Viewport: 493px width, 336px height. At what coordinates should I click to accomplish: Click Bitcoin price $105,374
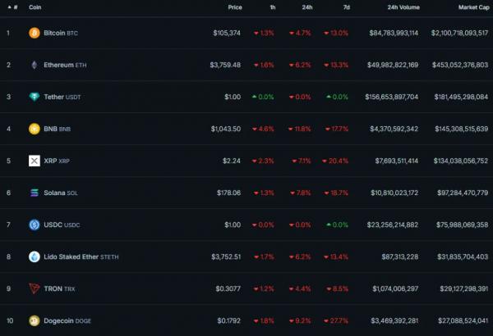(x=227, y=33)
